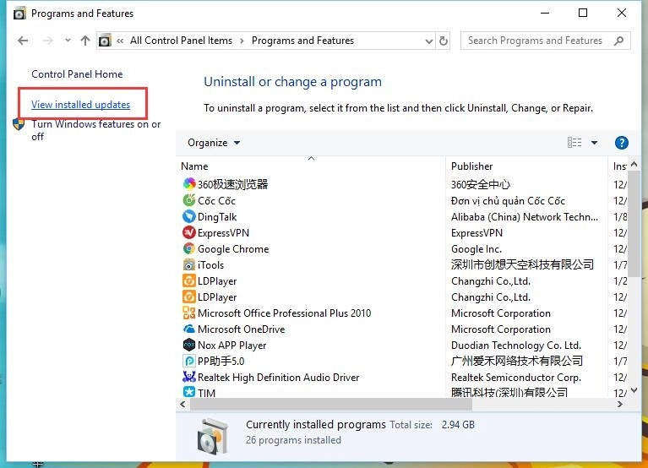Screen dimensions: 648x468
Task: Click the DingTalk program icon
Action: [x=189, y=216]
